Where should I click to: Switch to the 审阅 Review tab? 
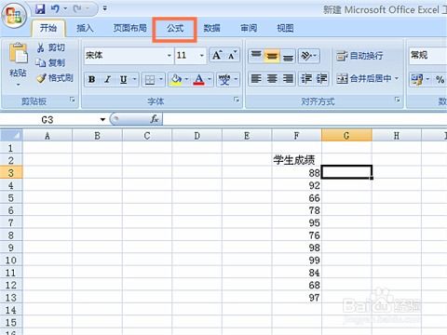[249, 28]
